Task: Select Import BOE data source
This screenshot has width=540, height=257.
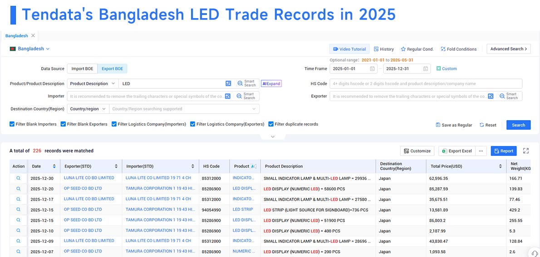Action: (x=82, y=69)
